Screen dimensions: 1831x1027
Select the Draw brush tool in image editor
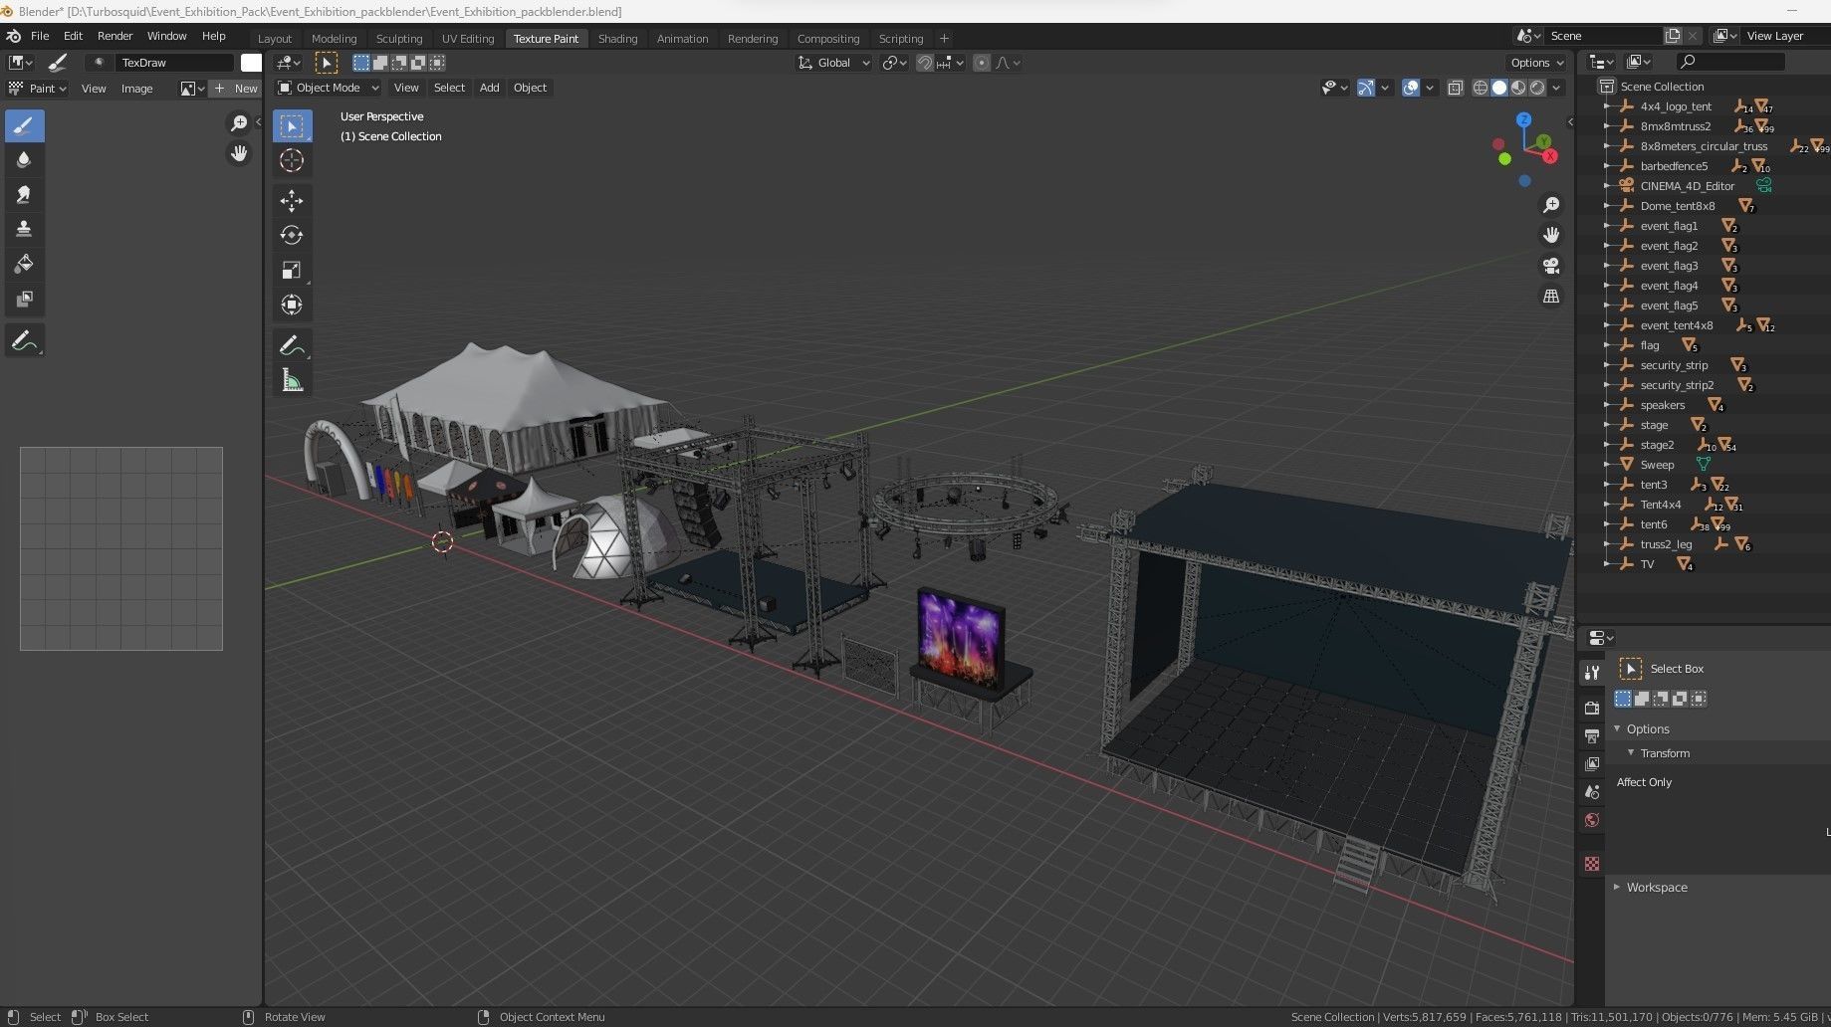click(24, 125)
